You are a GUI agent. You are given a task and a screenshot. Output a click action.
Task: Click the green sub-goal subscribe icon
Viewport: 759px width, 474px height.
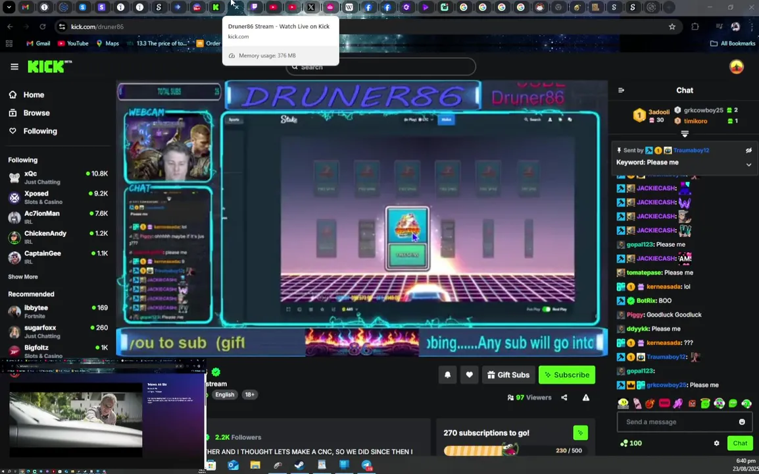pyautogui.click(x=580, y=433)
